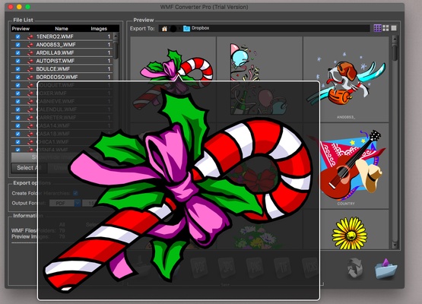Sort by the Images column header
The width and height of the screenshot is (422, 304).
click(99, 29)
